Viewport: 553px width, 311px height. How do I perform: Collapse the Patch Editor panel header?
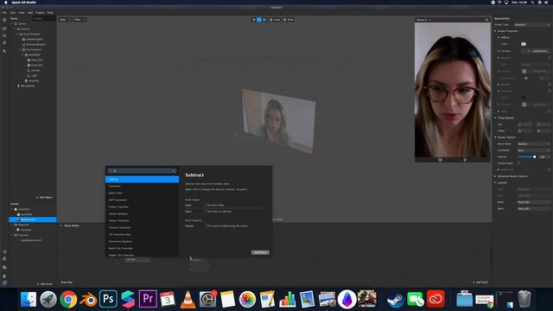61,225
